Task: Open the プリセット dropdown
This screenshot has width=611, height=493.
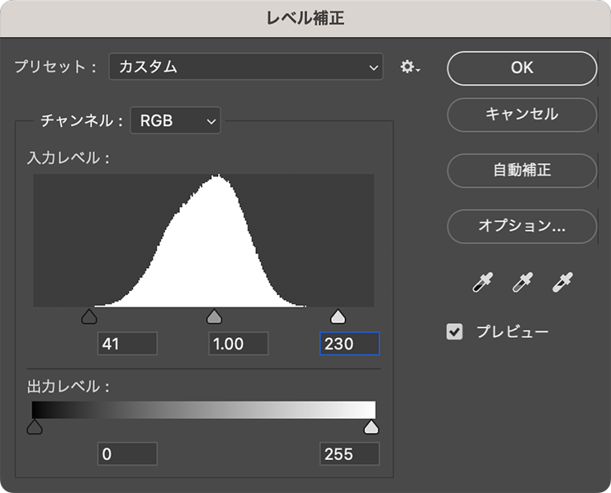Action: pos(246,67)
